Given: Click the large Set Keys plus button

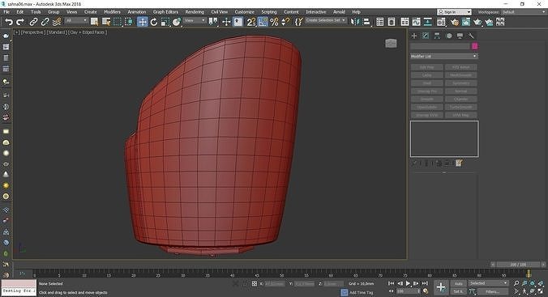Looking at the screenshot, I should [x=441, y=287].
